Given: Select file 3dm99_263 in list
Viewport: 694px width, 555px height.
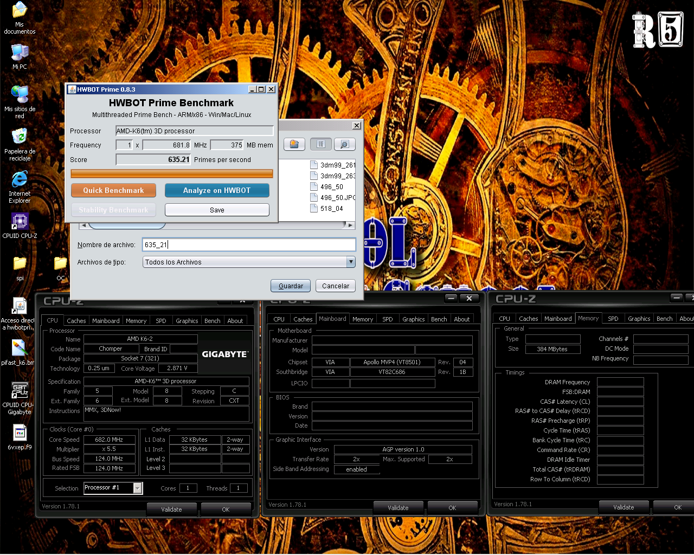Looking at the screenshot, I should coord(333,176).
